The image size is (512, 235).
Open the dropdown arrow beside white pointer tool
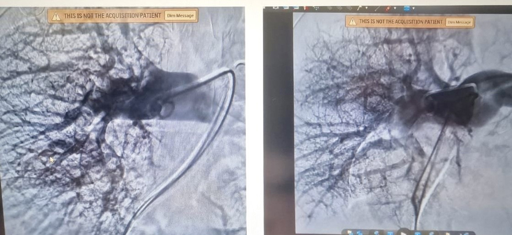point(366,8)
